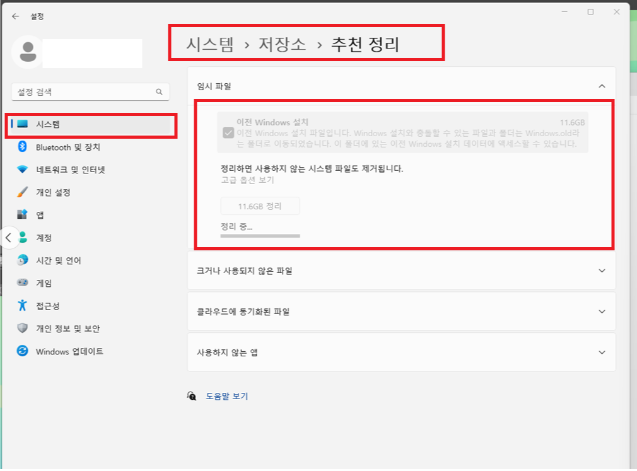Screen dimensions: 637x471
Task: Click the 11.6GB size value
Action: 573,122
